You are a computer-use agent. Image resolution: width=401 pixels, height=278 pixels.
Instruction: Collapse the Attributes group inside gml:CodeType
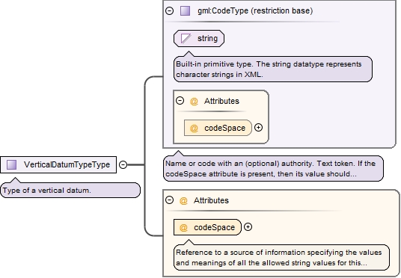point(180,100)
